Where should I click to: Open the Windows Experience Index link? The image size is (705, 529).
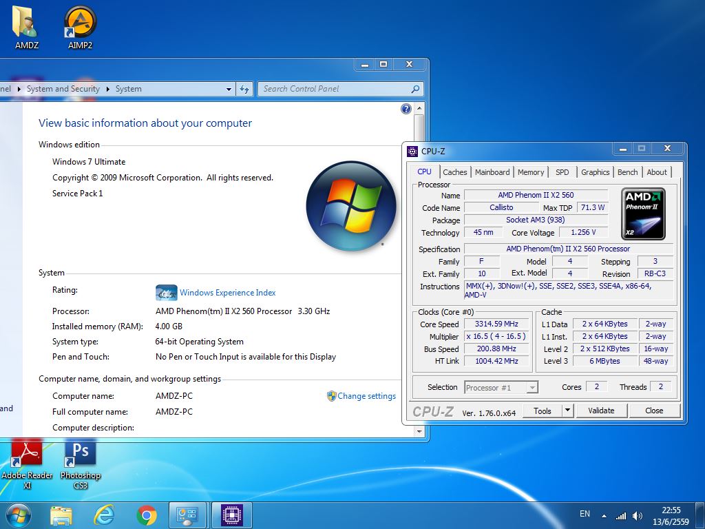click(227, 293)
